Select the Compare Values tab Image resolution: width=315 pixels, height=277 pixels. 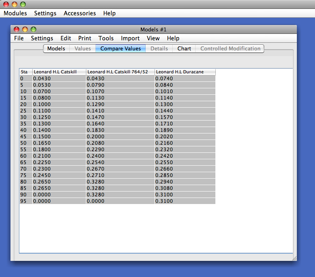tap(121, 49)
